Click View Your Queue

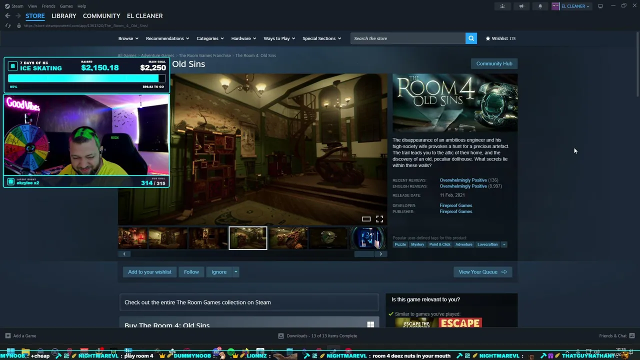(482, 272)
